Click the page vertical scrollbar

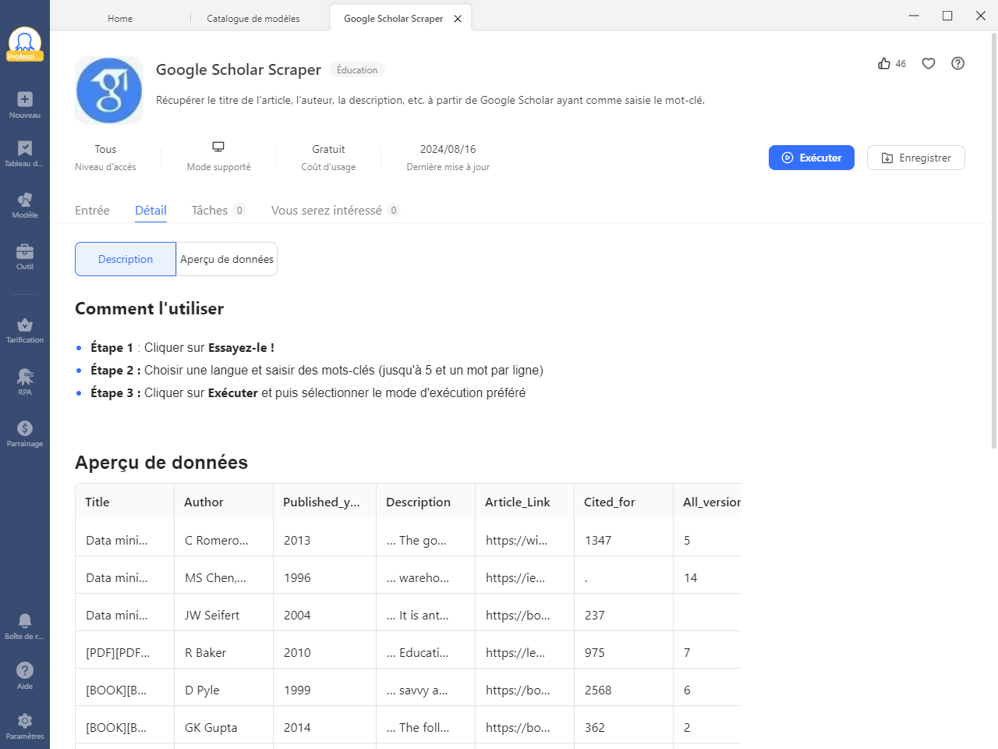tap(993, 240)
